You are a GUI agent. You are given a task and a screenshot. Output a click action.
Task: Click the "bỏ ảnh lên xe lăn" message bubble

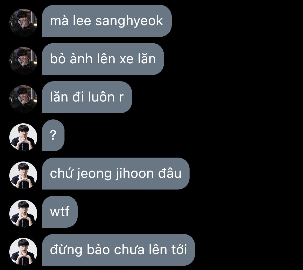click(103, 59)
